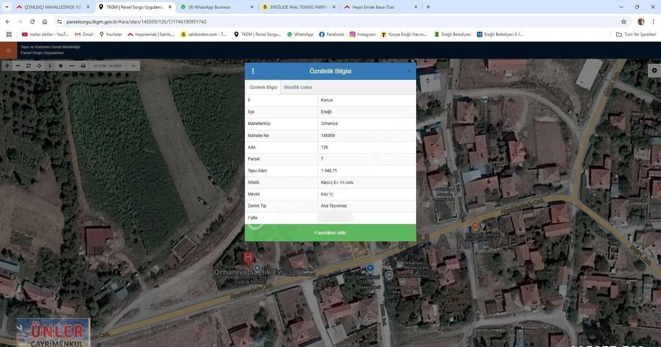Refresh the map using the toolbar refresh icon
The width and height of the screenshot is (661, 347).
29,66
